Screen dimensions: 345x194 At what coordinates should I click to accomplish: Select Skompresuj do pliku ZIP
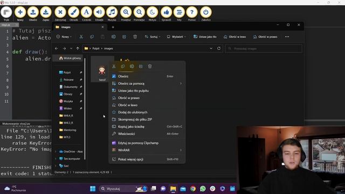pos(147,120)
